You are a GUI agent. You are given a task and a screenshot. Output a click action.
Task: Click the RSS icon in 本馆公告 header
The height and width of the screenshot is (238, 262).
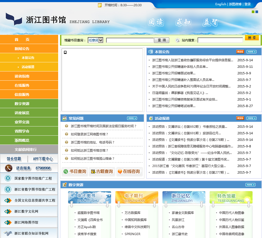pos(240,52)
